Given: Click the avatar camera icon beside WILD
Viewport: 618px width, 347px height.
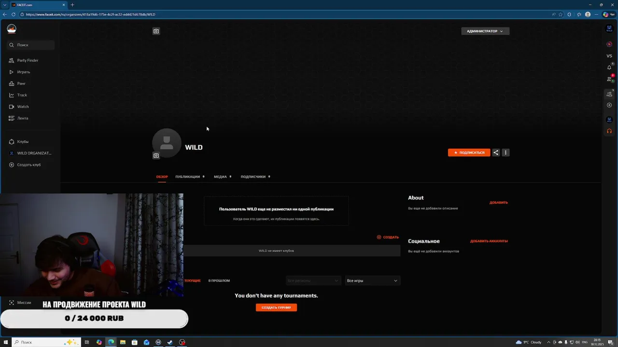Looking at the screenshot, I should coord(156,156).
